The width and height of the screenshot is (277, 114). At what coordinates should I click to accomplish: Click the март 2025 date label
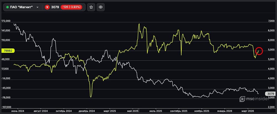click(x=109, y=111)
